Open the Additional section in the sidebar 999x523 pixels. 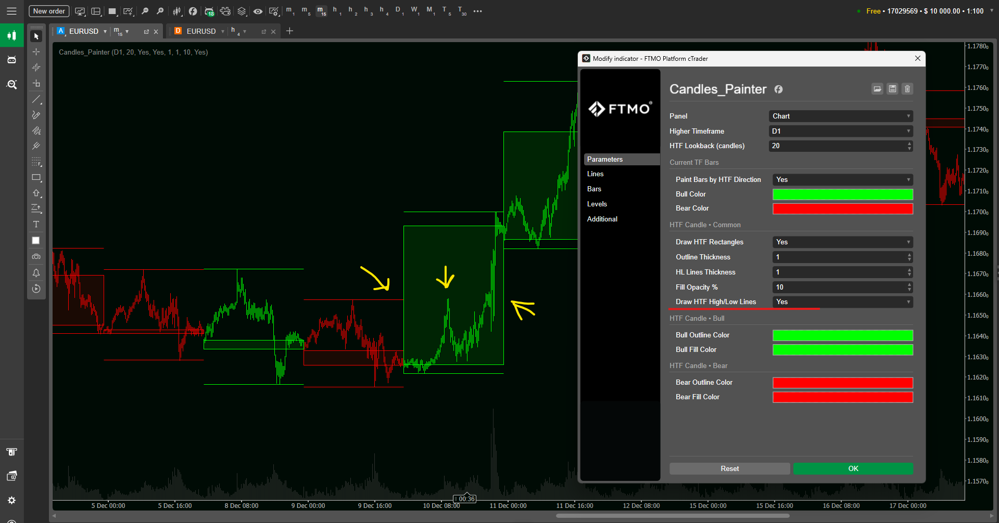click(x=602, y=219)
